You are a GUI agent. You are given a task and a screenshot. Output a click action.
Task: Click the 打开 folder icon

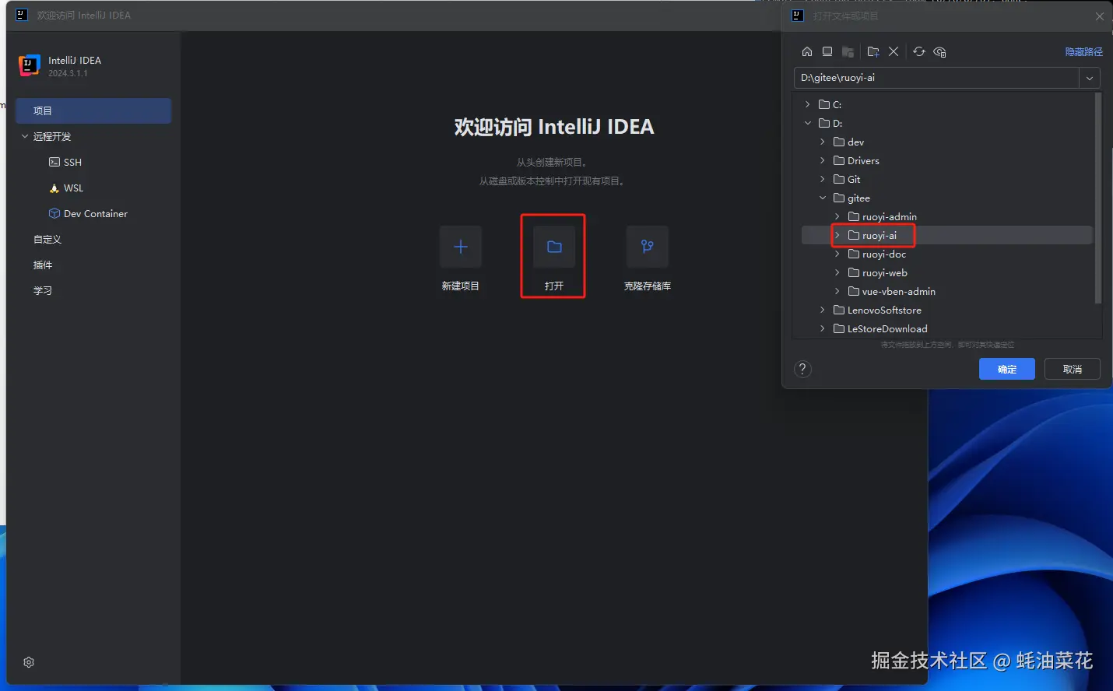pyautogui.click(x=554, y=247)
